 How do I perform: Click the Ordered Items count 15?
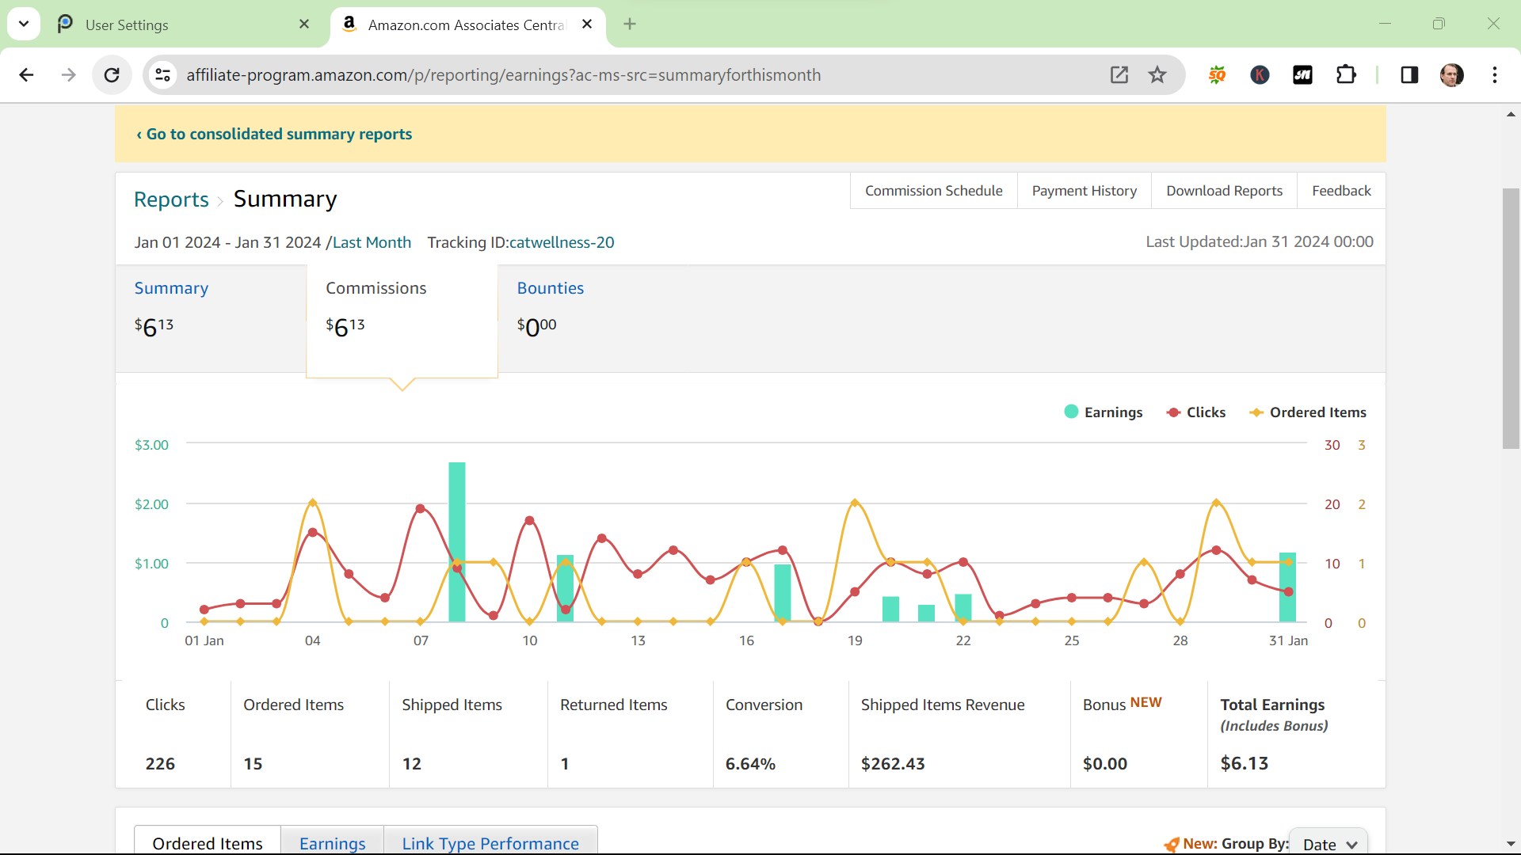click(253, 764)
